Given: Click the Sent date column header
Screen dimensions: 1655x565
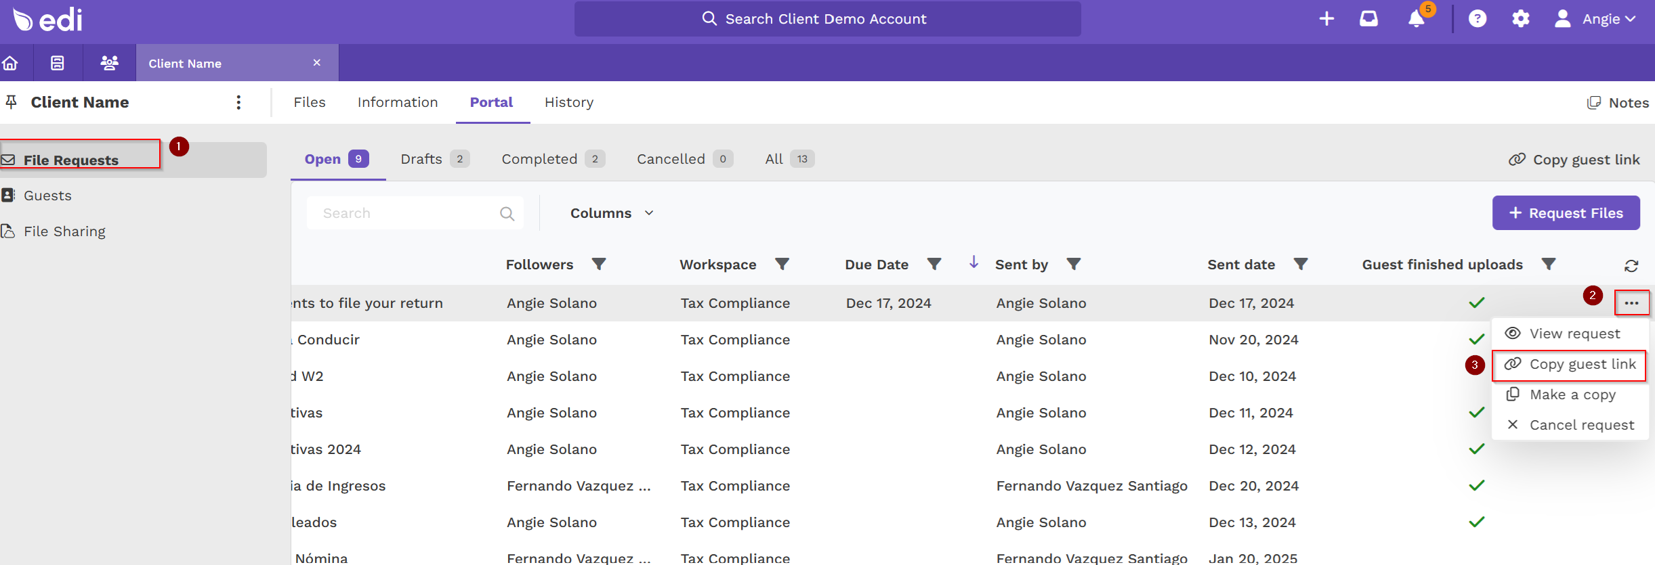Looking at the screenshot, I should point(1241,265).
